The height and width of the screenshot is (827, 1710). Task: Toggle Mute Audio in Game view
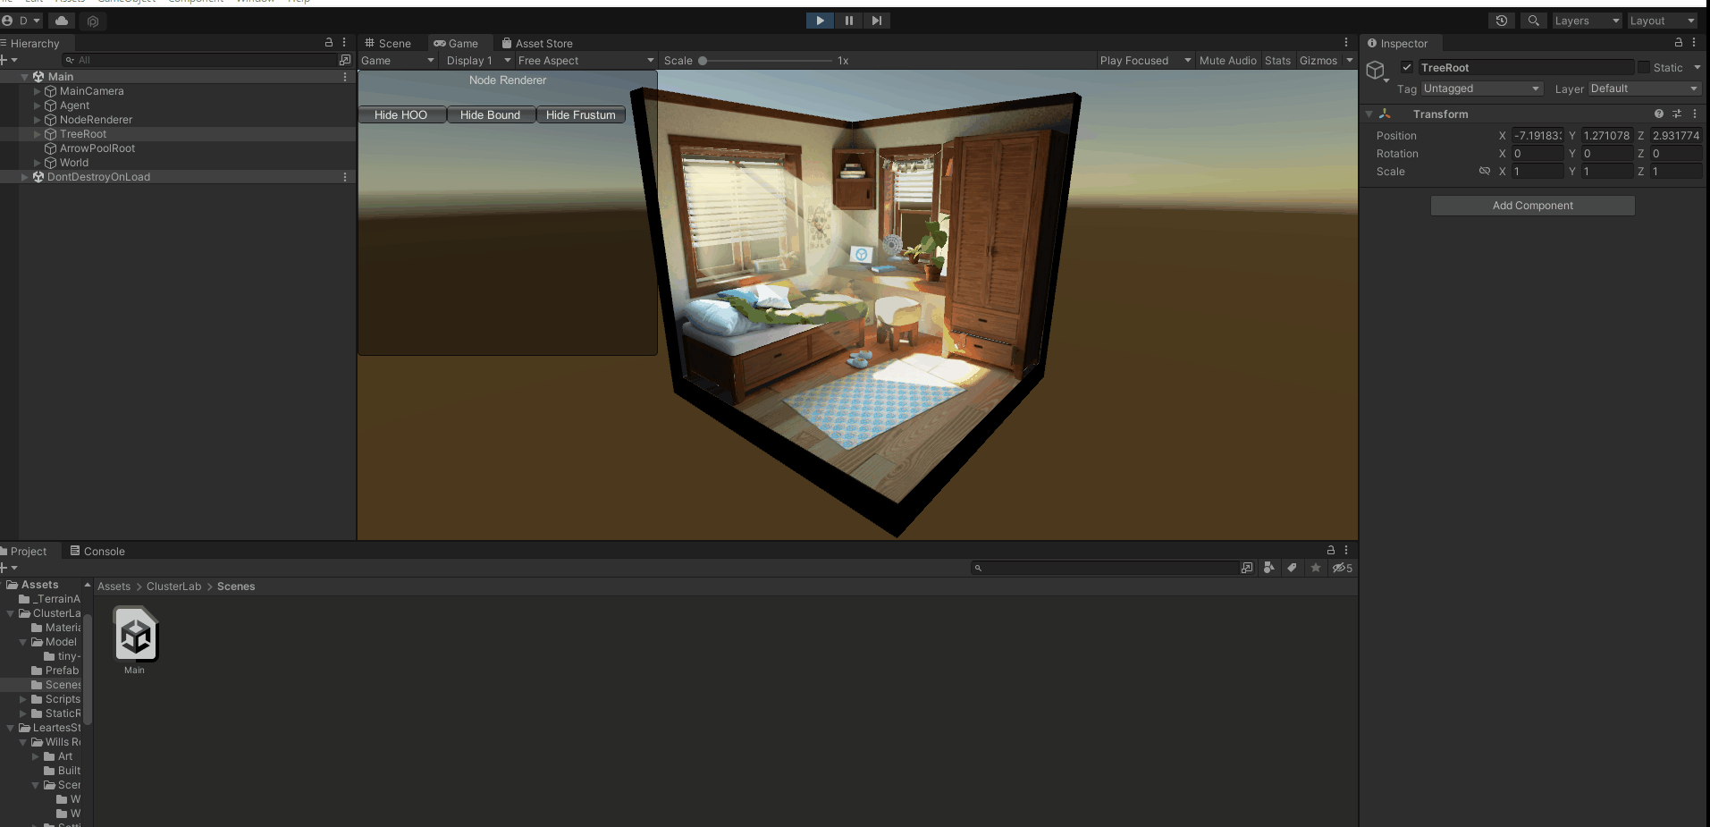1227,61
